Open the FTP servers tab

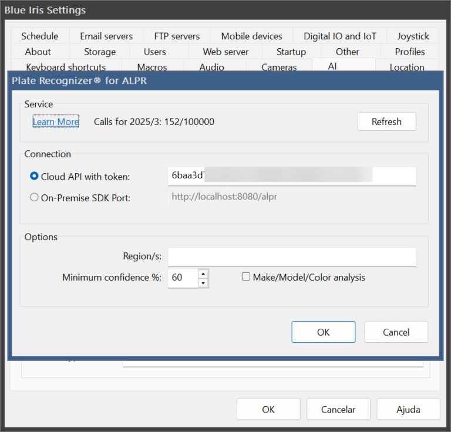click(x=177, y=36)
